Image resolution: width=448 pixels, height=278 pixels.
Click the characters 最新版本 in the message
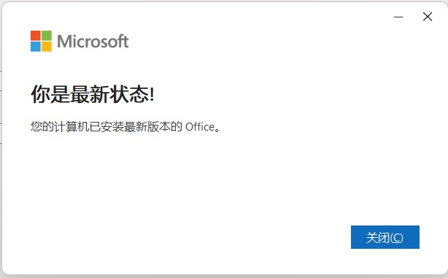tap(147, 126)
